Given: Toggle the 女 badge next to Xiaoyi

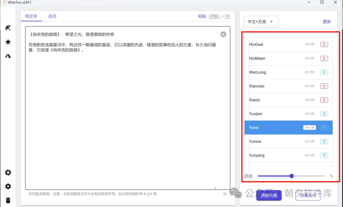Looking at the screenshot, I should pyautogui.click(x=324, y=100).
